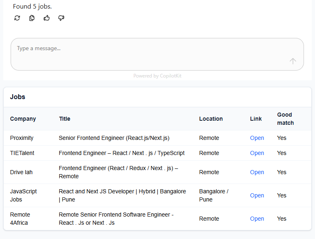Click the regenerate response icon

click(17, 18)
